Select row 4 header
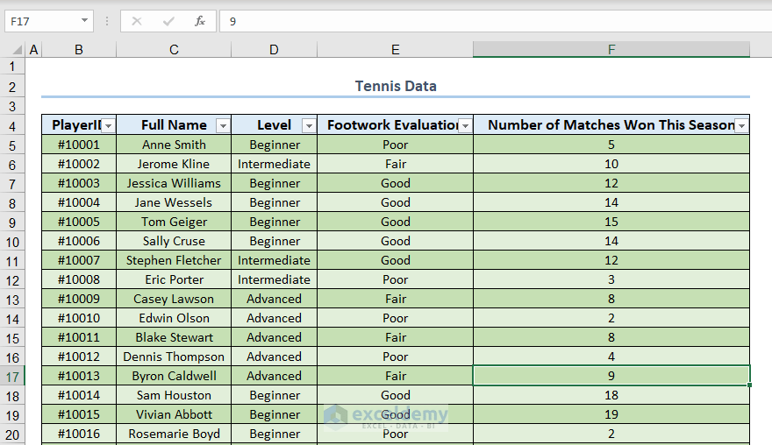The image size is (772, 445). pyautogui.click(x=12, y=126)
